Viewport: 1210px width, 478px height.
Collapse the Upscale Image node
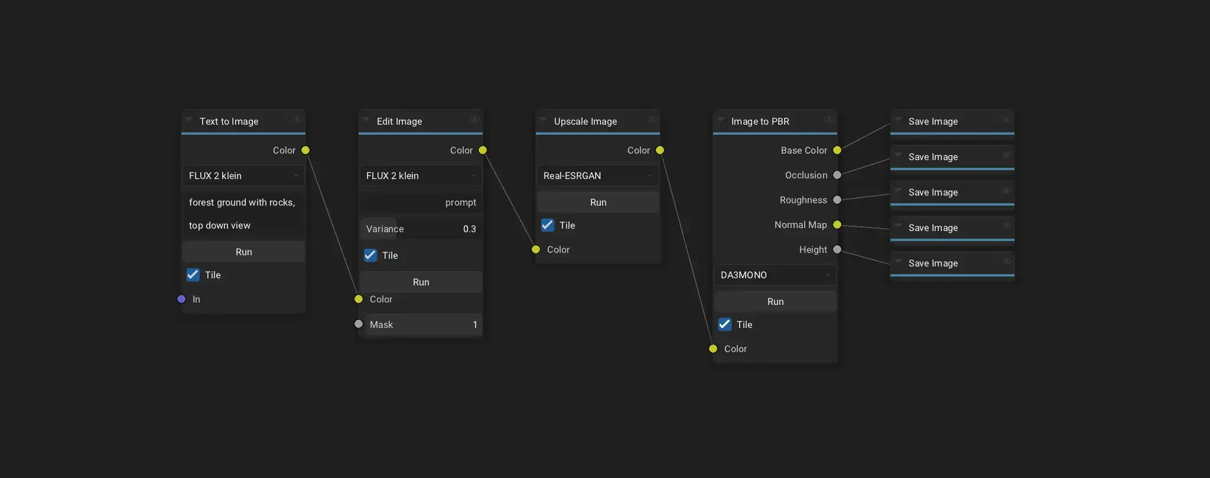[x=544, y=119]
